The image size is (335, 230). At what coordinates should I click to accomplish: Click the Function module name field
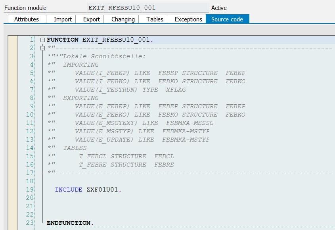[x=148, y=8]
